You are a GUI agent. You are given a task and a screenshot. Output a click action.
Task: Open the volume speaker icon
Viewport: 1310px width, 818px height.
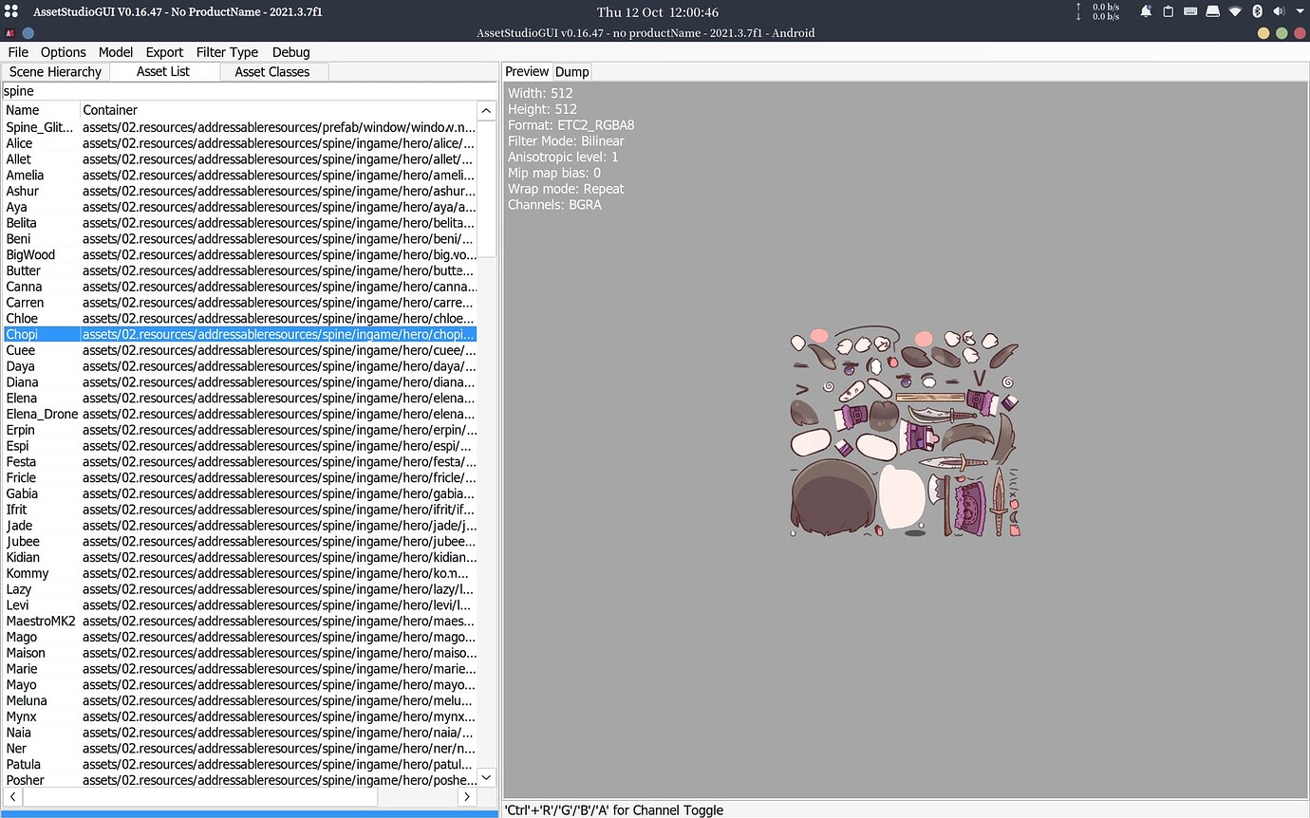pyautogui.click(x=1279, y=11)
